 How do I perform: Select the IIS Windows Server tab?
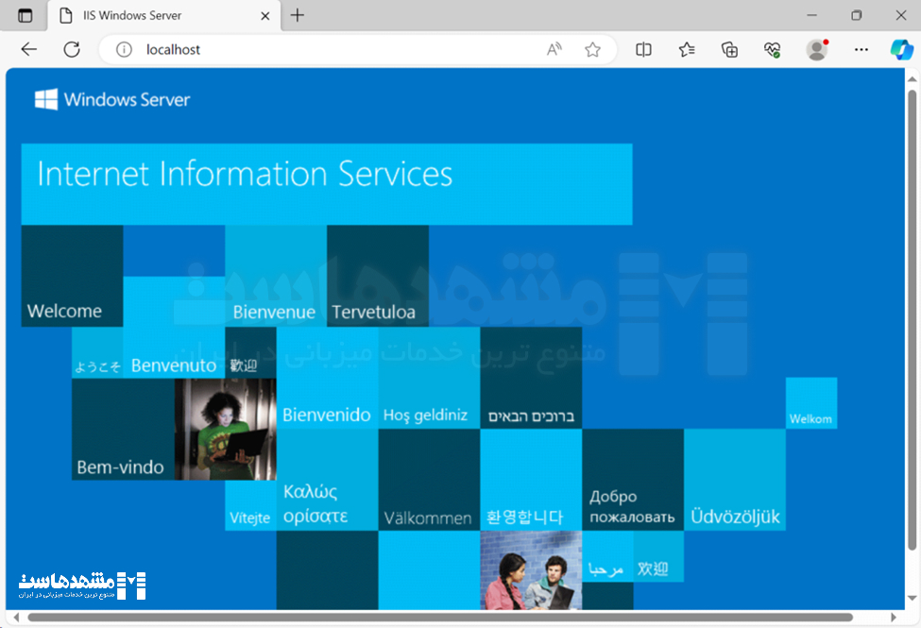click(163, 16)
